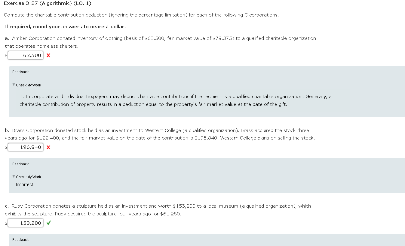Select the red X beside the 63,500 answer
Viewport: 405px width, 246px height.
click(x=48, y=55)
